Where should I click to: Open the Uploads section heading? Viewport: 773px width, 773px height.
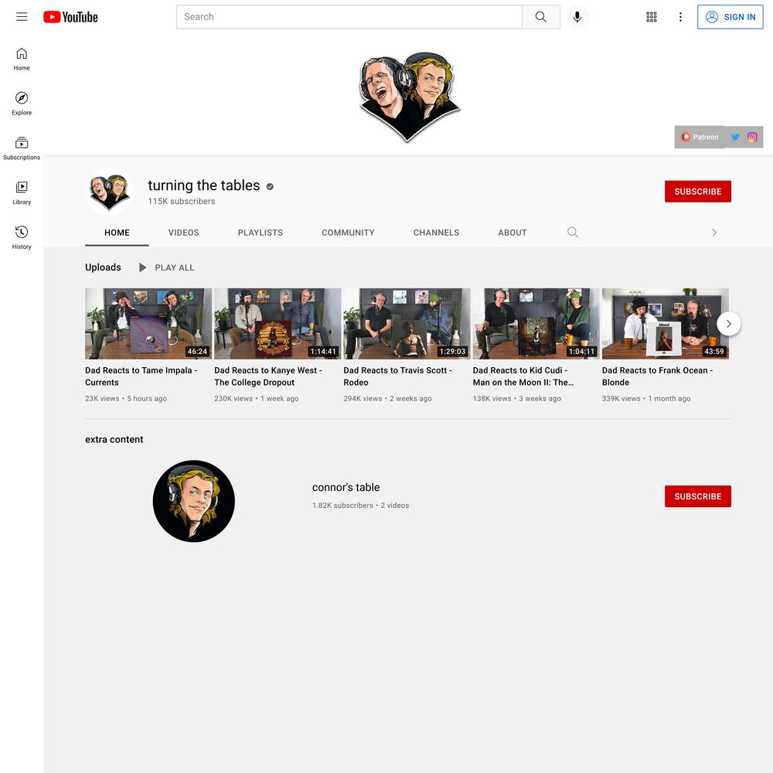(x=103, y=267)
